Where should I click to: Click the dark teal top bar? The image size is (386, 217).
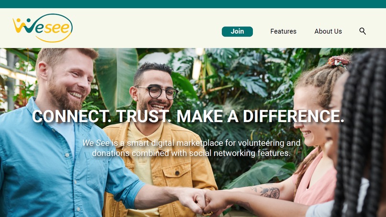point(193,4)
